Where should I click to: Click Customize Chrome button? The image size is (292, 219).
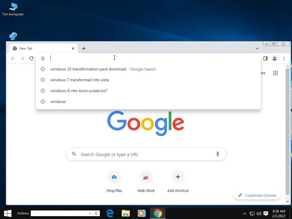(x=257, y=195)
